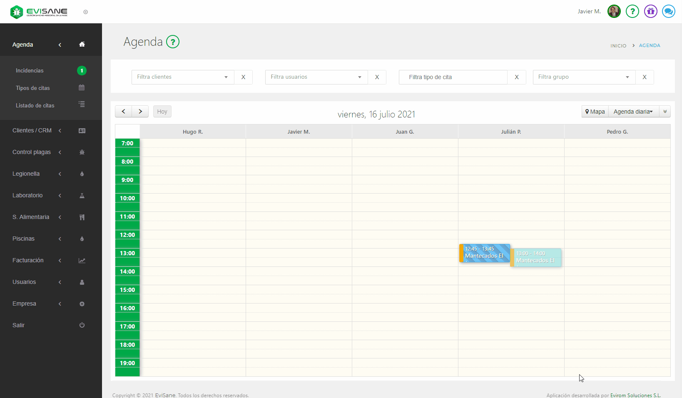Toggle the sidebar pin circle near logo
The image size is (682, 398).
point(86,12)
